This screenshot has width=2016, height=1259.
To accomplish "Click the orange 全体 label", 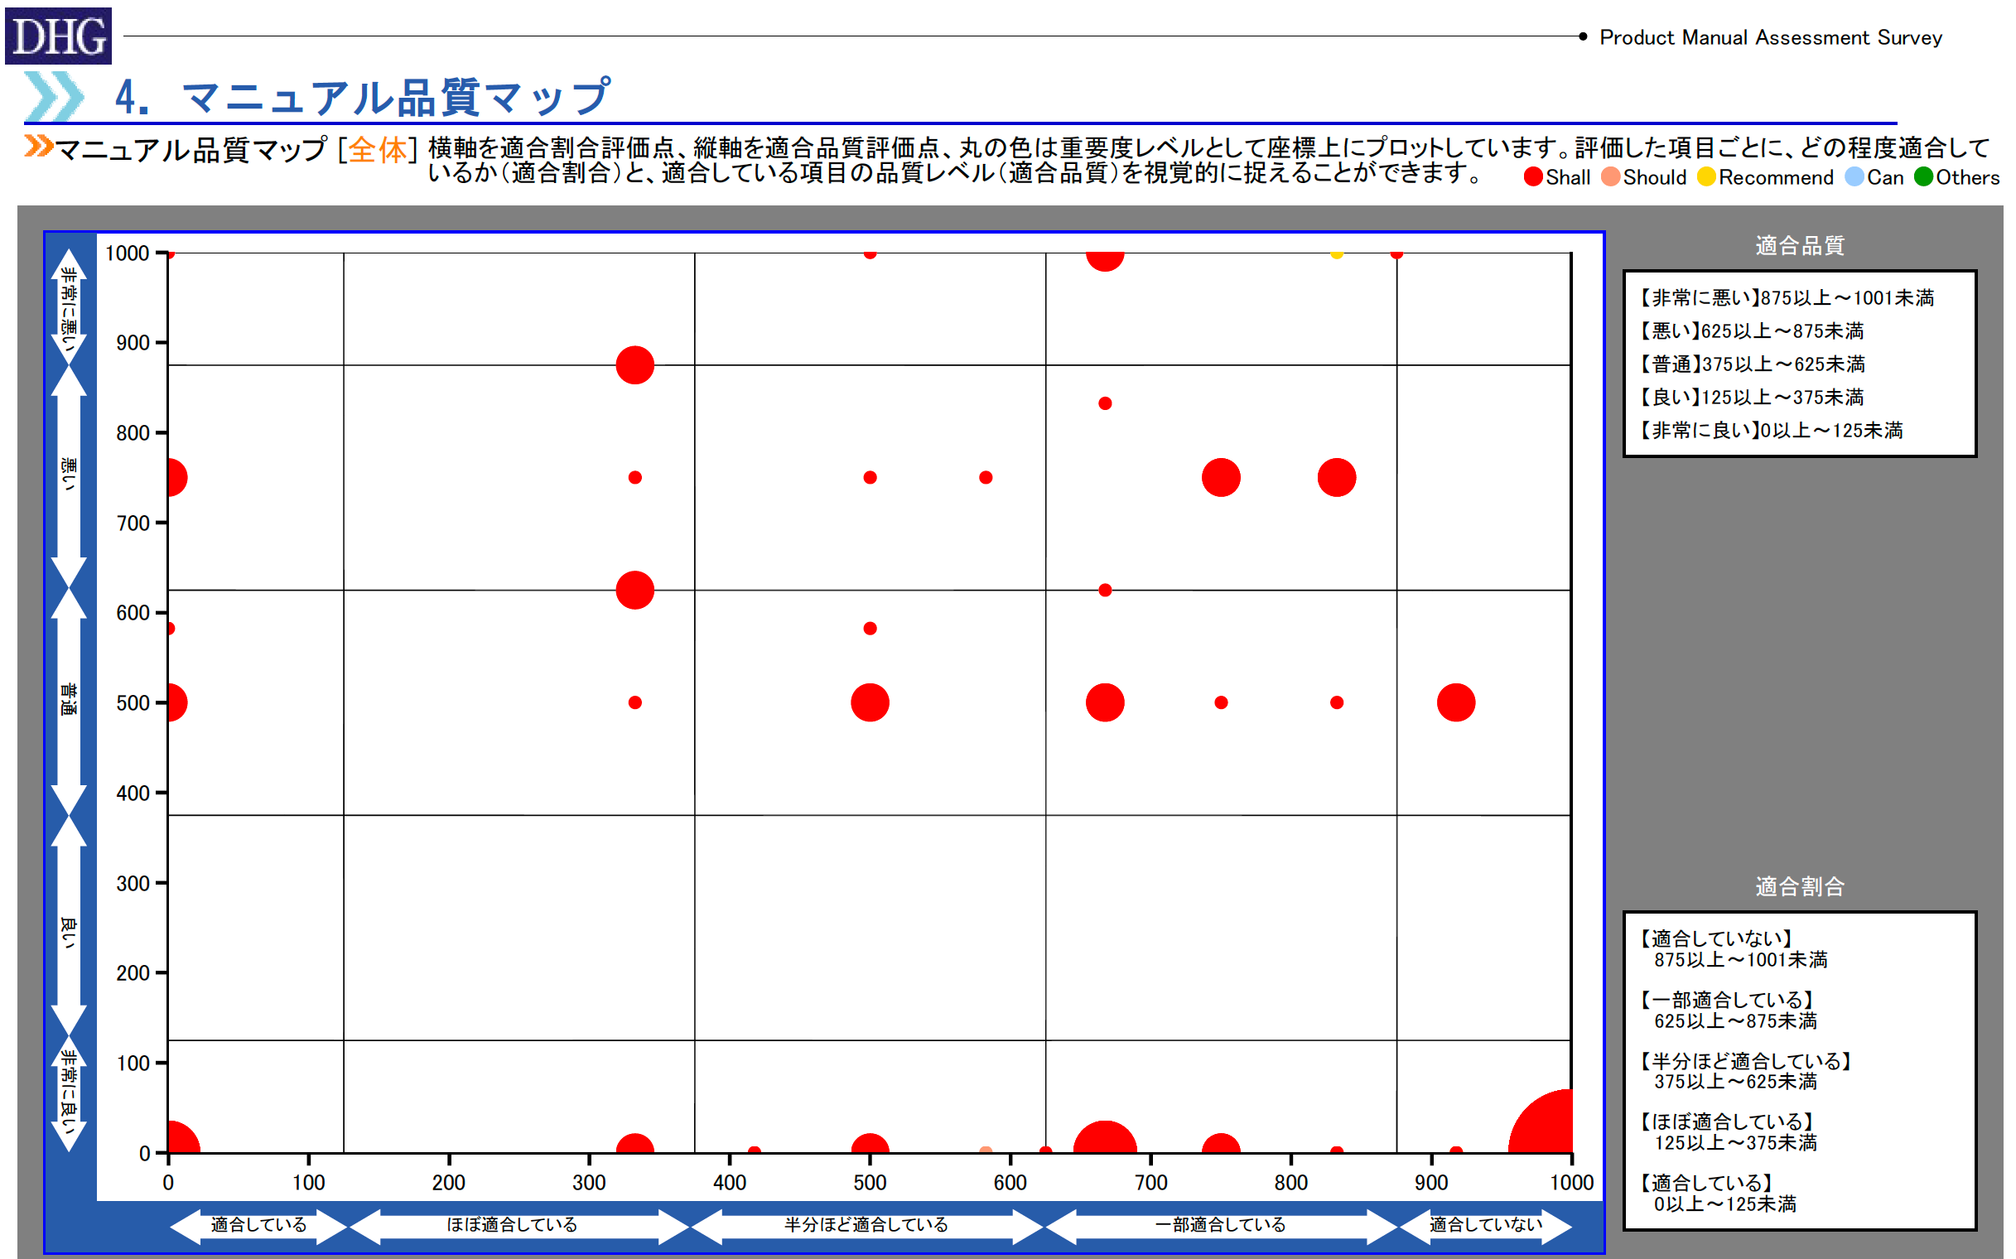I will click(x=377, y=150).
